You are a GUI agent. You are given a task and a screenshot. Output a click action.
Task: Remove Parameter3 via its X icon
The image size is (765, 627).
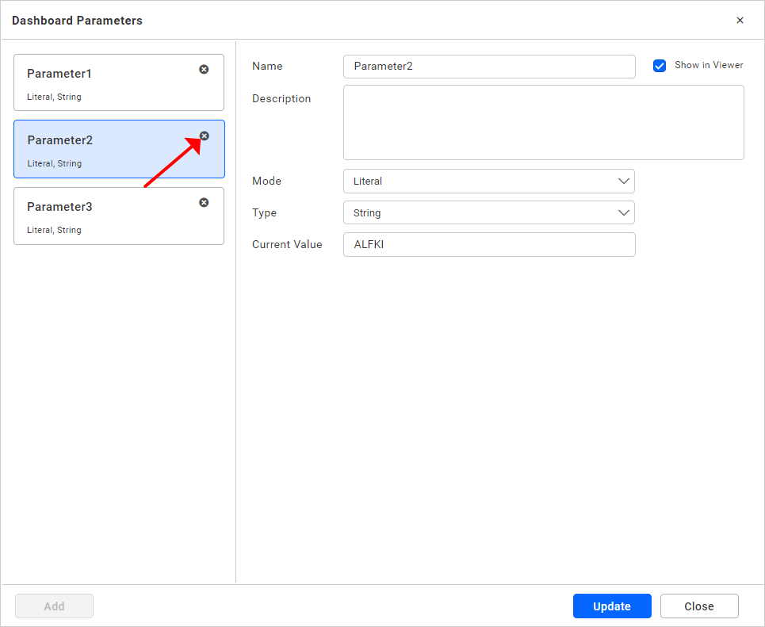pos(204,202)
